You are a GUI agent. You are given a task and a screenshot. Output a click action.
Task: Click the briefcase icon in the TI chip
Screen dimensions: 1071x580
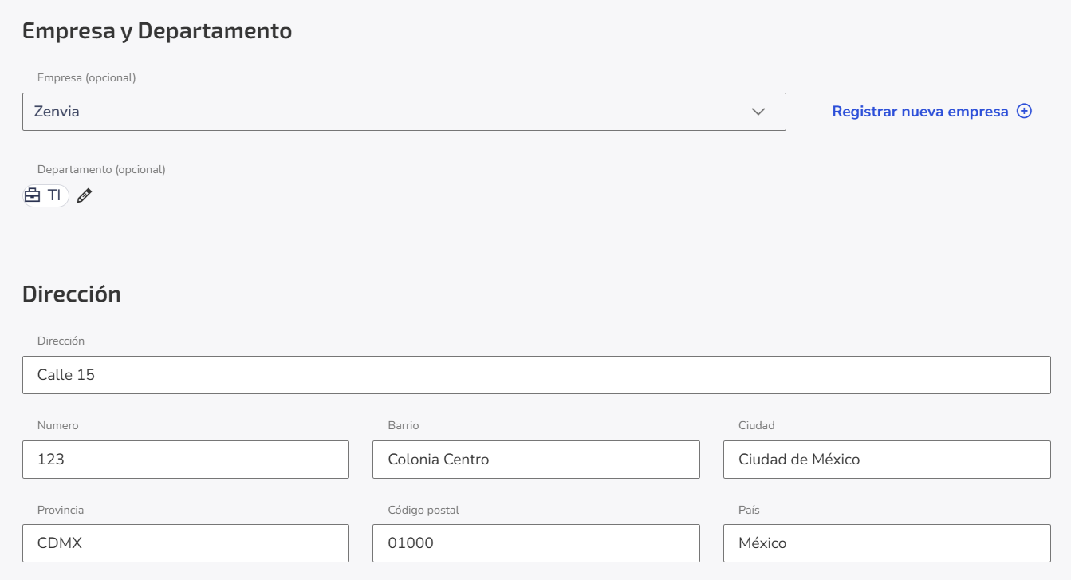(33, 195)
